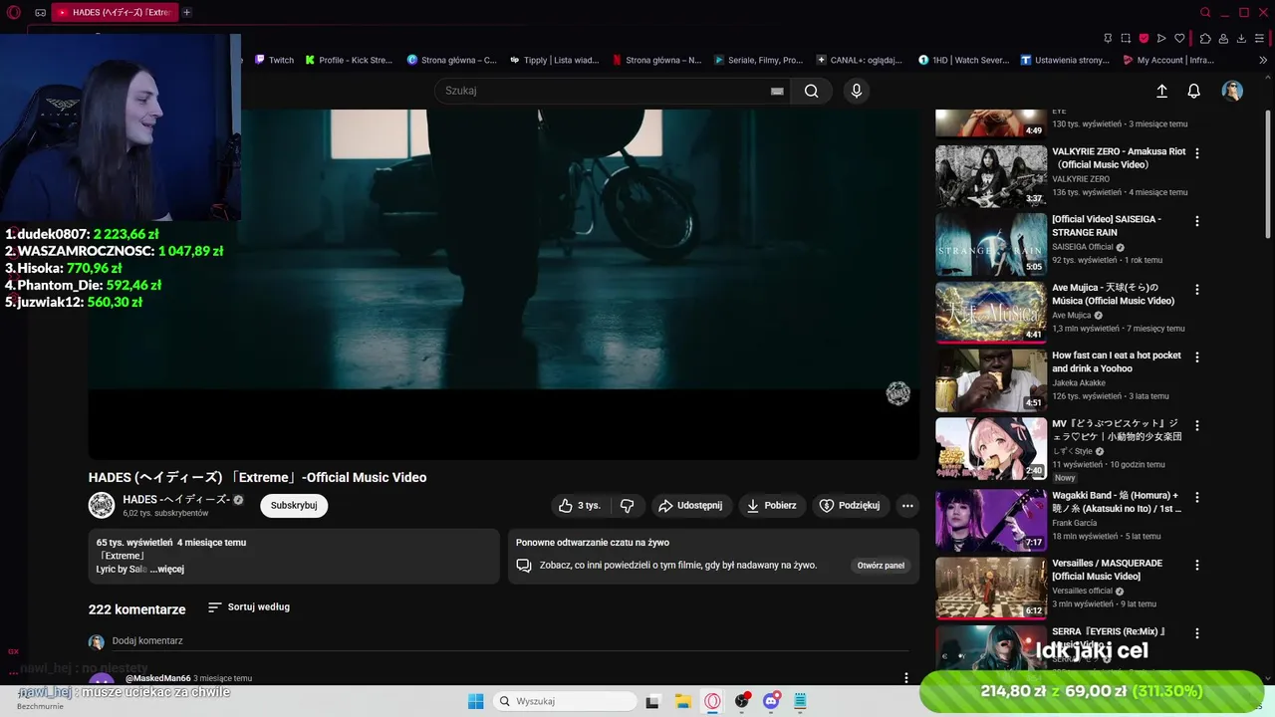Open options for How fast can I eat video

1197,357
